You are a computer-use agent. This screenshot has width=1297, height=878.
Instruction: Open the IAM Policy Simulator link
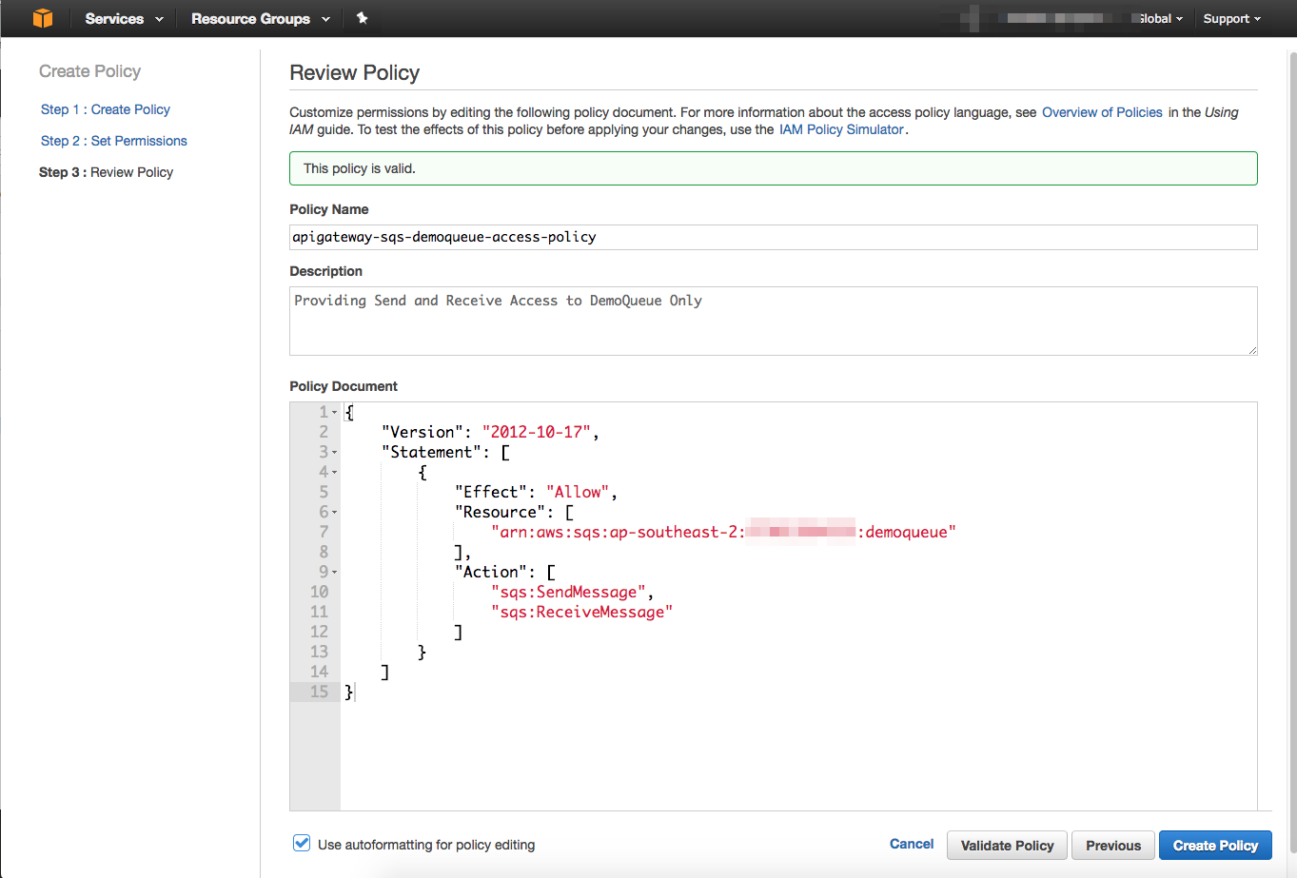click(841, 129)
